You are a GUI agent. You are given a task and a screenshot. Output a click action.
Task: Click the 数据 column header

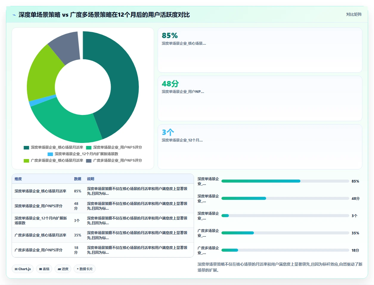click(x=77, y=179)
